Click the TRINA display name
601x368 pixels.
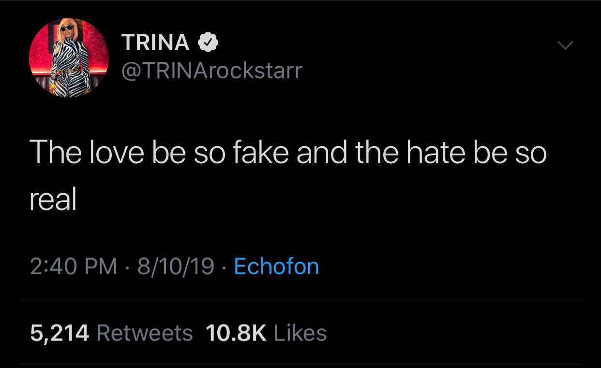[x=156, y=43]
